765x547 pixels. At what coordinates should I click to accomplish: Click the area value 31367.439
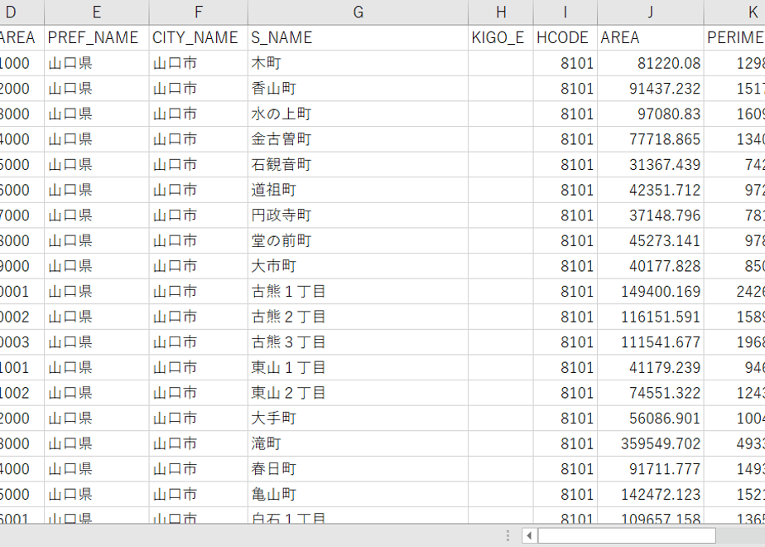point(651,165)
